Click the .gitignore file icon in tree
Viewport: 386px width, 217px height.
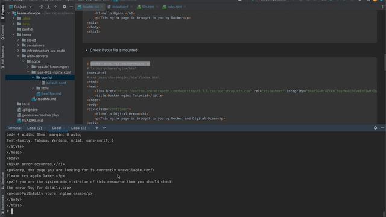19,110
